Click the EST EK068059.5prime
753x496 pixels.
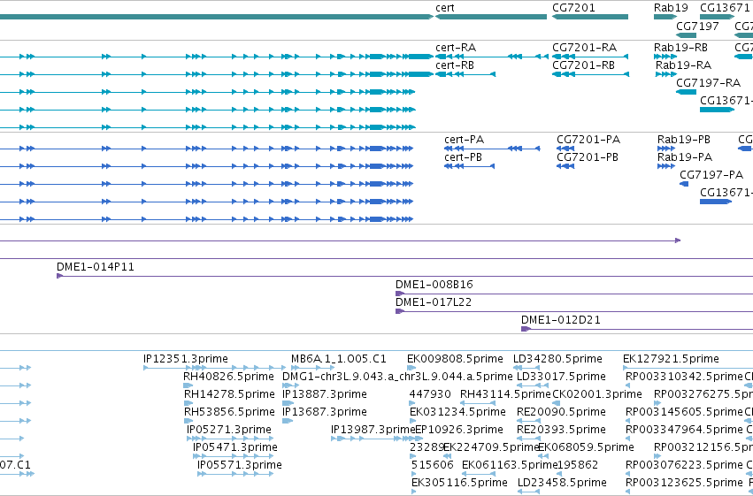pos(586,448)
